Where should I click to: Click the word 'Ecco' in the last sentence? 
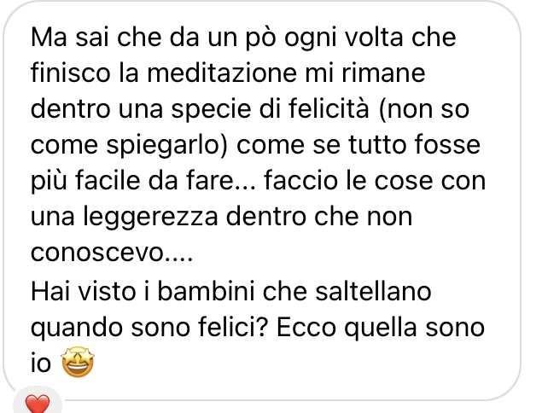306,328
